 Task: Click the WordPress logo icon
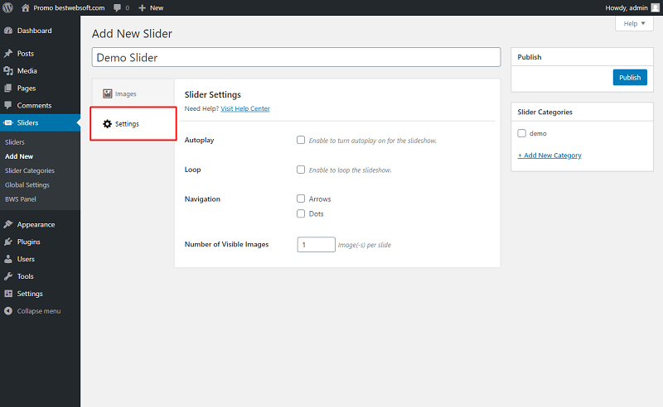pyautogui.click(x=7, y=7)
